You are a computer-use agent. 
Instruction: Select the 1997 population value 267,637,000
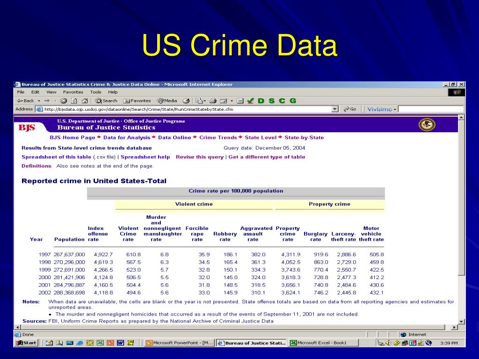pos(69,254)
